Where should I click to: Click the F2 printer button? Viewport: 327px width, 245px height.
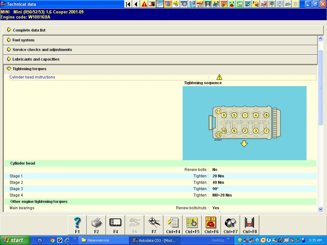click(96, 225)
